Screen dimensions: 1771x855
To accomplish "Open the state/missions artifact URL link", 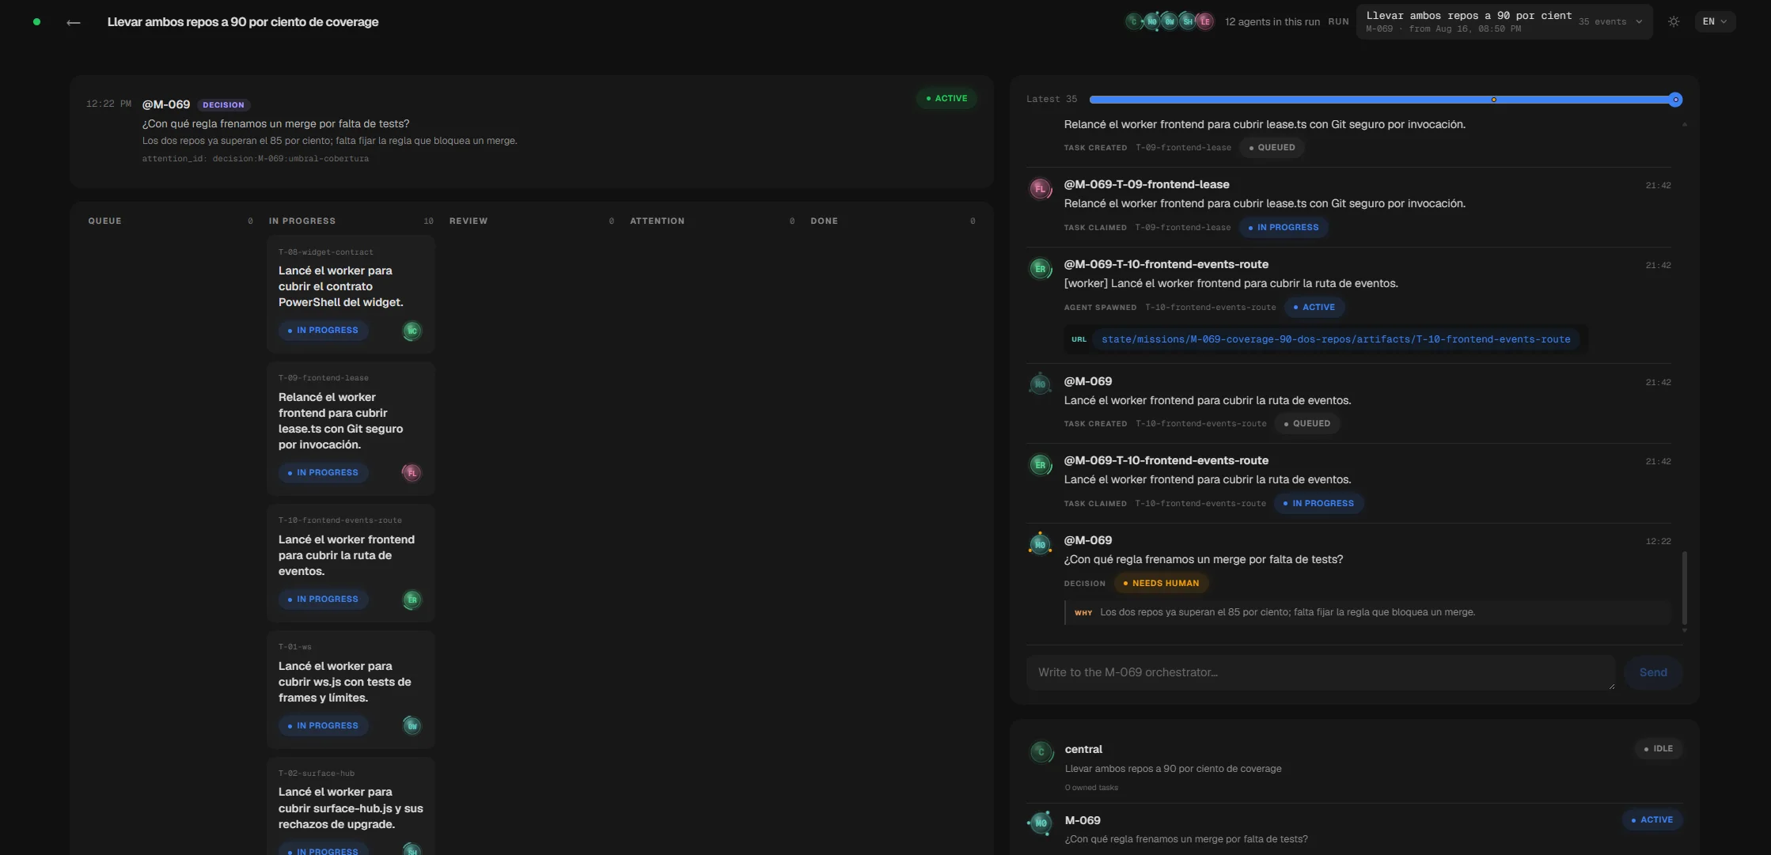I will click(1336, 339).
